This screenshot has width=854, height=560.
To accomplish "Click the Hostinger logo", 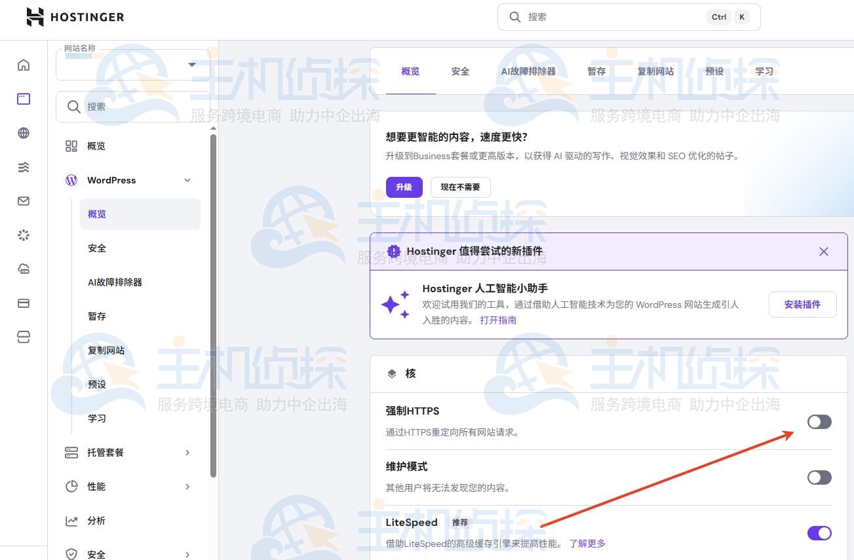I will point(75,17).
